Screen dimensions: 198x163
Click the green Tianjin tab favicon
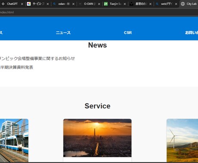[x=106, y=4]
